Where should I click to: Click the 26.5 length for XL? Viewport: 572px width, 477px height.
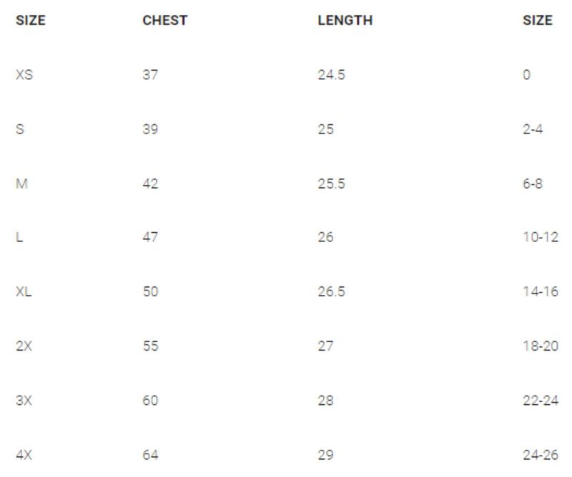(x=331, y=292)
